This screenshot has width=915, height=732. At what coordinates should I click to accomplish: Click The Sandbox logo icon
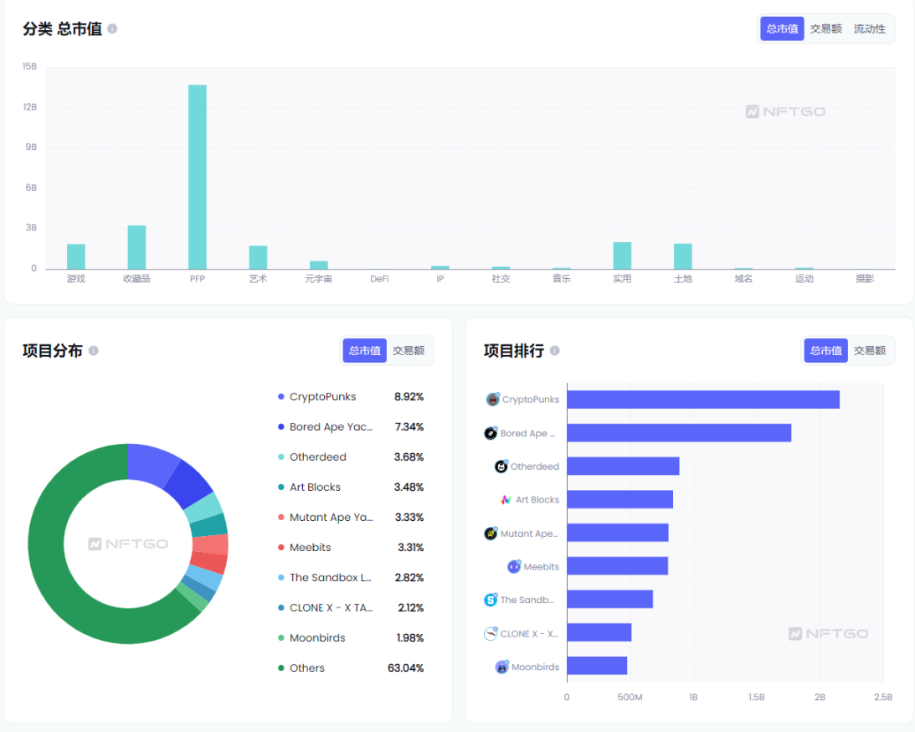click(491, 600)
